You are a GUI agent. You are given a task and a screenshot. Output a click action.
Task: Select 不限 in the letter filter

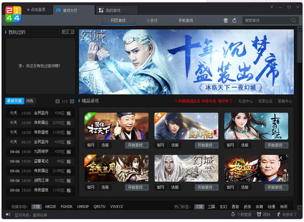point(36,207)
